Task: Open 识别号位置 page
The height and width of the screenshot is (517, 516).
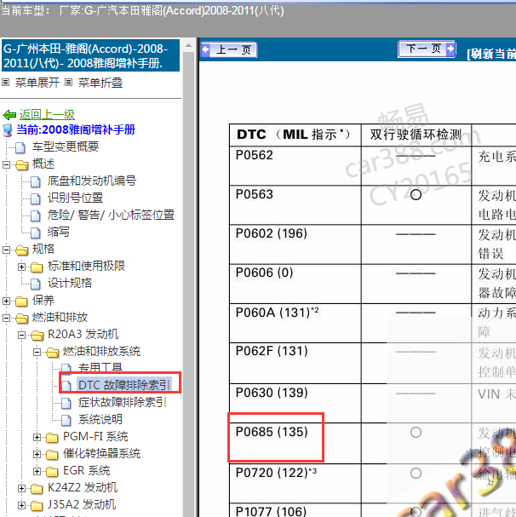Action: 75,198
